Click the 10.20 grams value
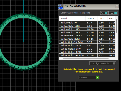Screen dimensions: 121x91 (90, 29)
